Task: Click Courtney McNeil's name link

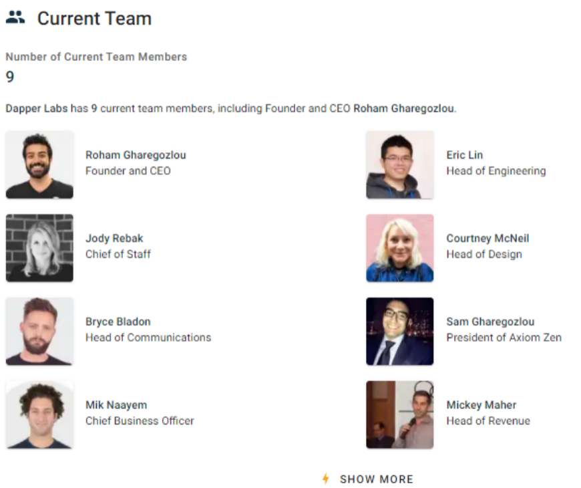Action: click(x=488, y=238)
